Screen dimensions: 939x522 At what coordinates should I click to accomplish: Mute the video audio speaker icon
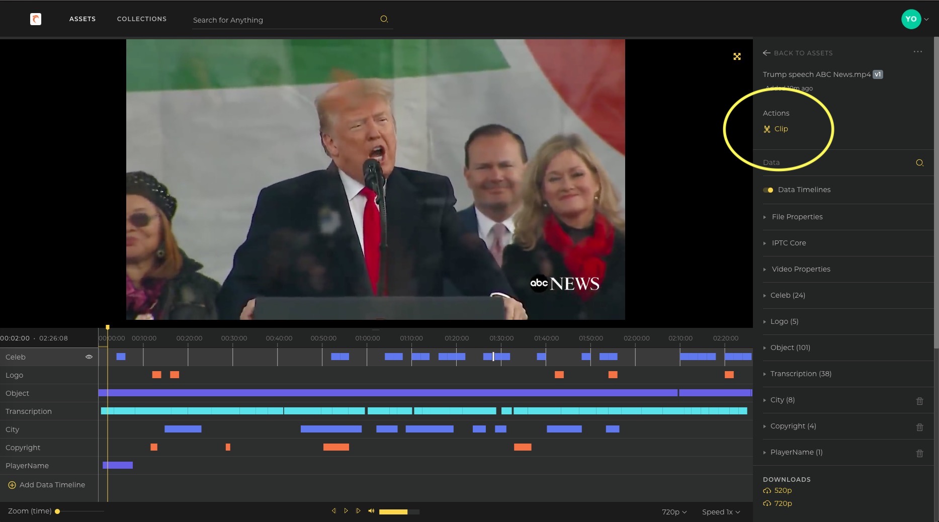(x=371, y=511)
